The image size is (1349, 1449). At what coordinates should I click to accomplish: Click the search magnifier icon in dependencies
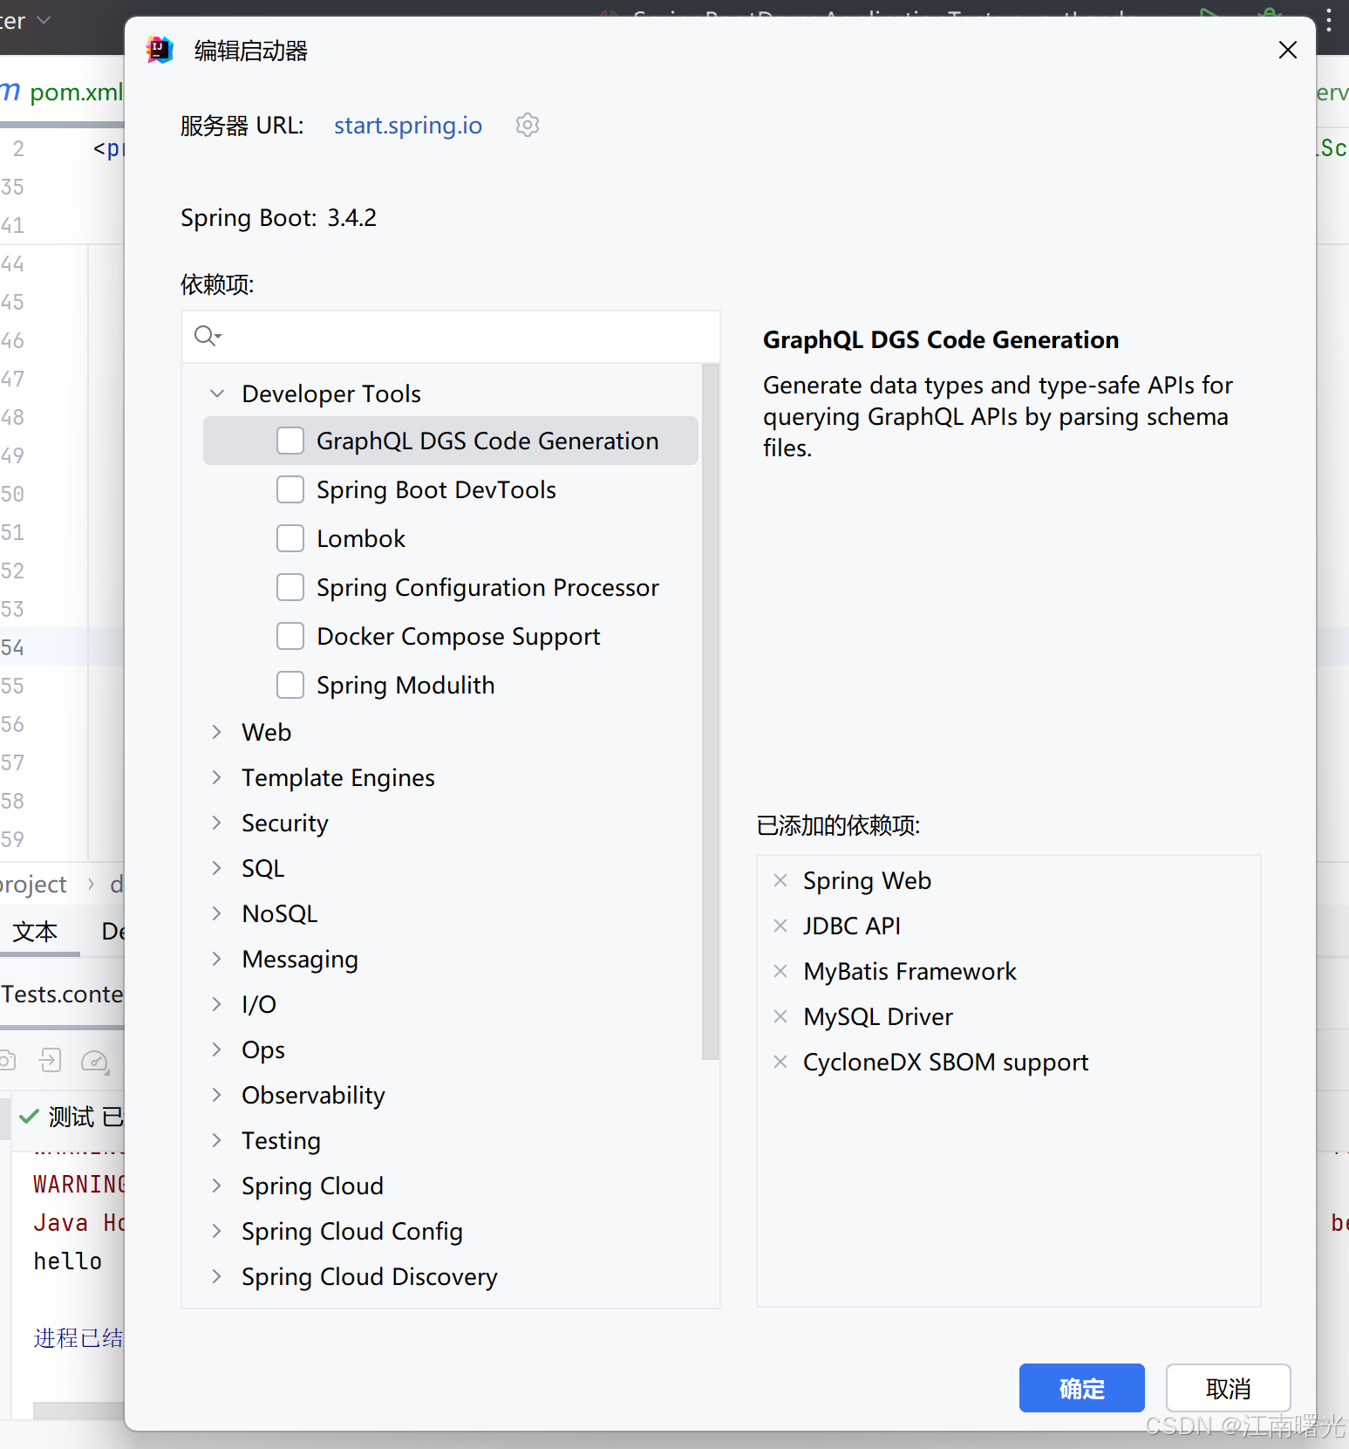[x=207, y=336]
